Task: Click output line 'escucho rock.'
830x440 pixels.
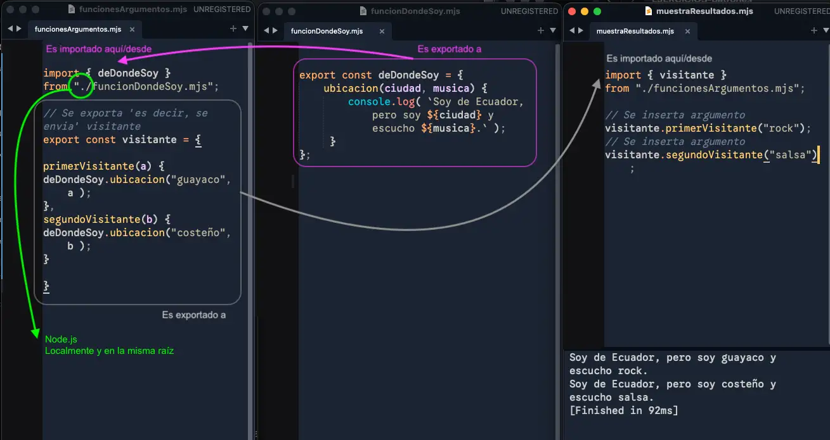Action: point(609,371)
